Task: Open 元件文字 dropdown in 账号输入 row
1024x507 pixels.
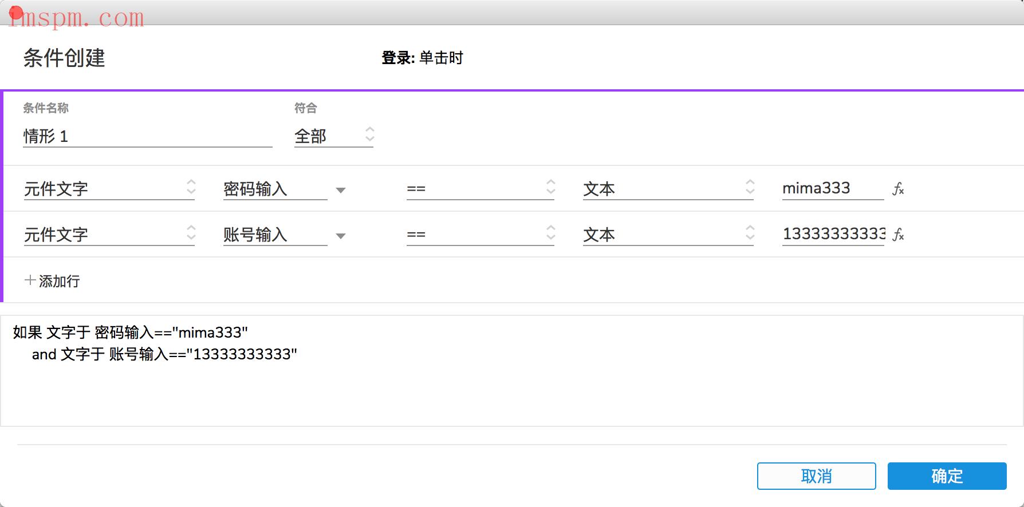Action: click(x=109, y=234)
